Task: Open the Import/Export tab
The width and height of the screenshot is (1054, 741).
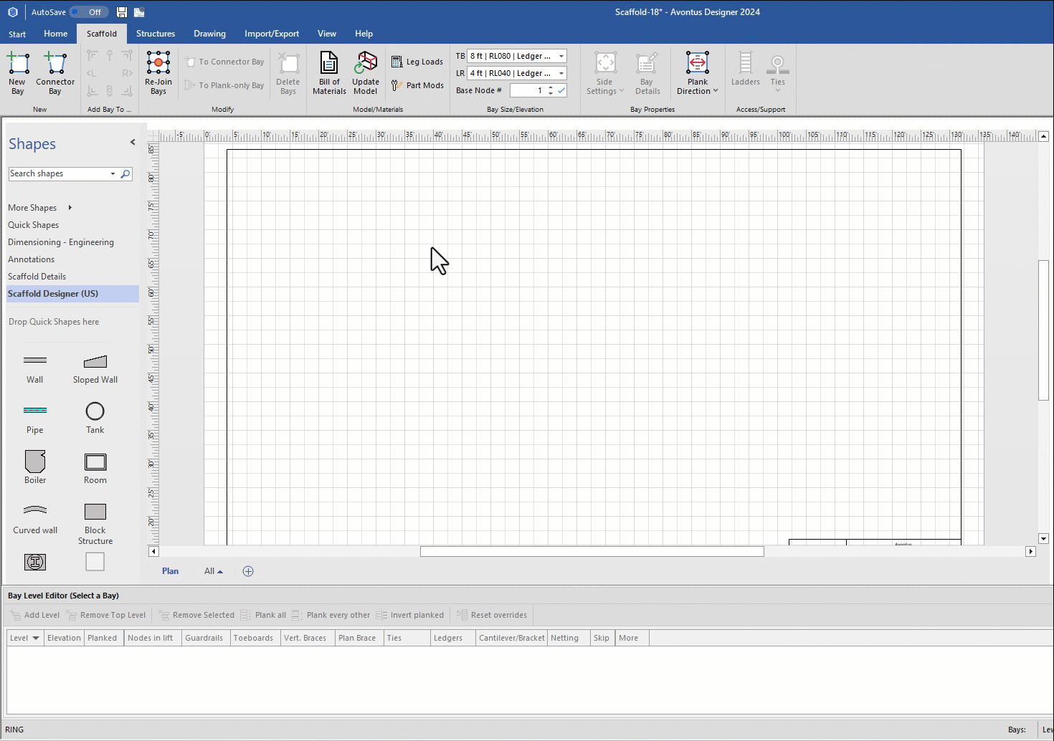Action: 272,34
